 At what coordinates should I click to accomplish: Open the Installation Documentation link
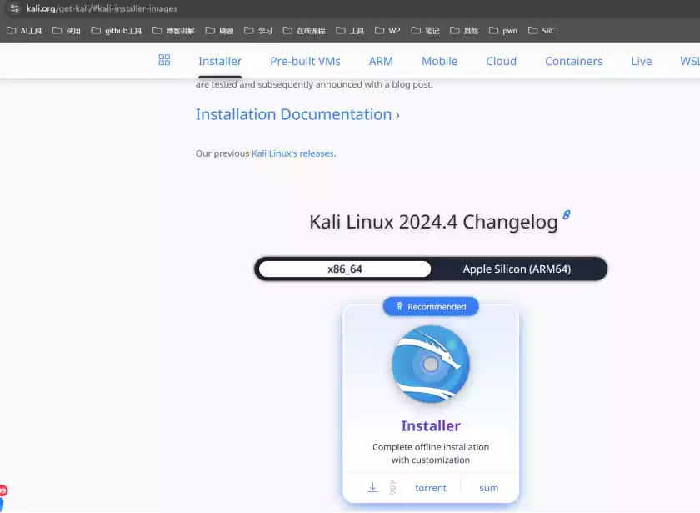[297, 114]
